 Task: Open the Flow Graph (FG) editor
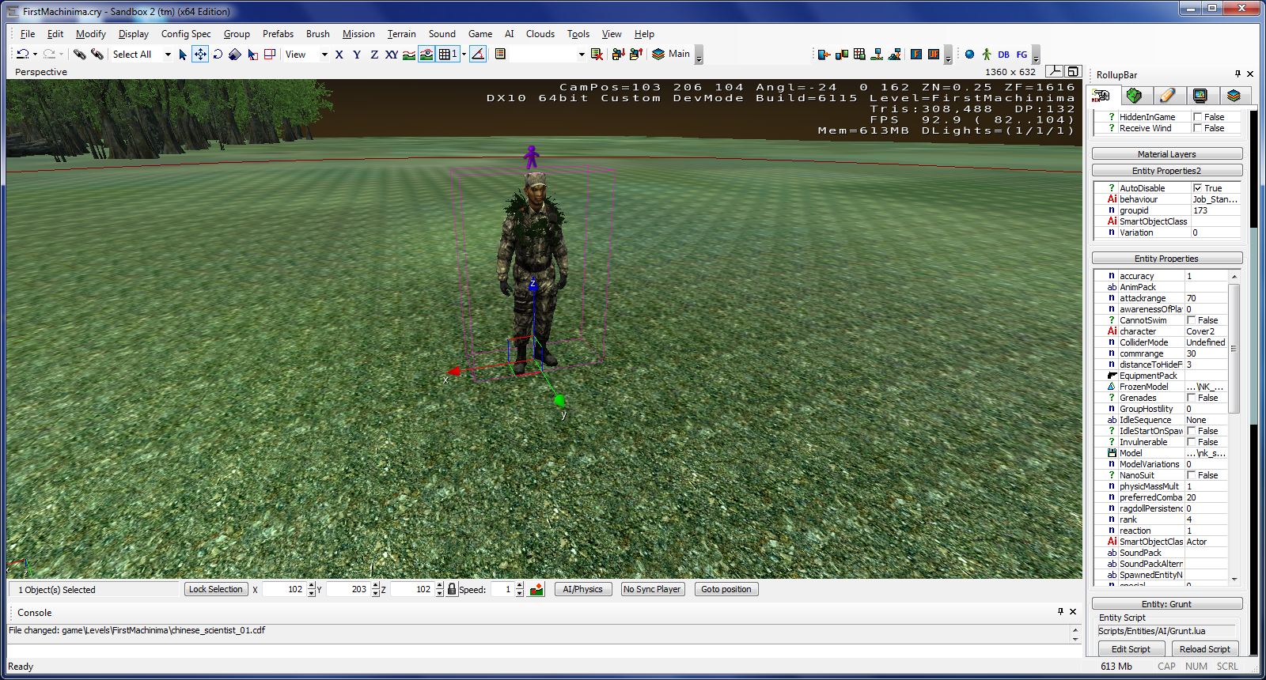tap(1022, 55)
